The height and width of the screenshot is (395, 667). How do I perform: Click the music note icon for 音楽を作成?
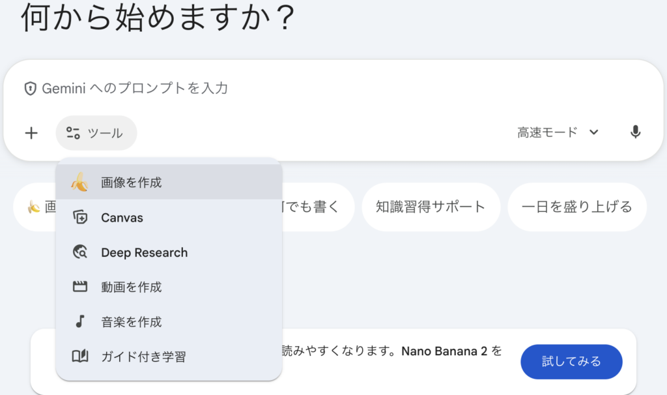[79, 321]
